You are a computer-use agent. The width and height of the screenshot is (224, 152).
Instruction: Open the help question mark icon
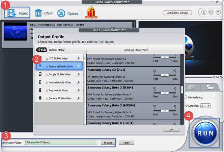[218, 12]
